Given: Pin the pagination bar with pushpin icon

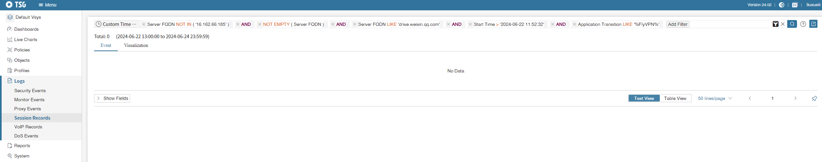Looking at the screenshot, I should tap(814, 98).
